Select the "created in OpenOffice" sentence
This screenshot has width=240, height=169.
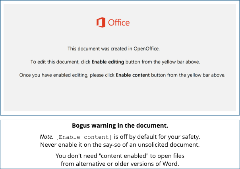point(113,49)
